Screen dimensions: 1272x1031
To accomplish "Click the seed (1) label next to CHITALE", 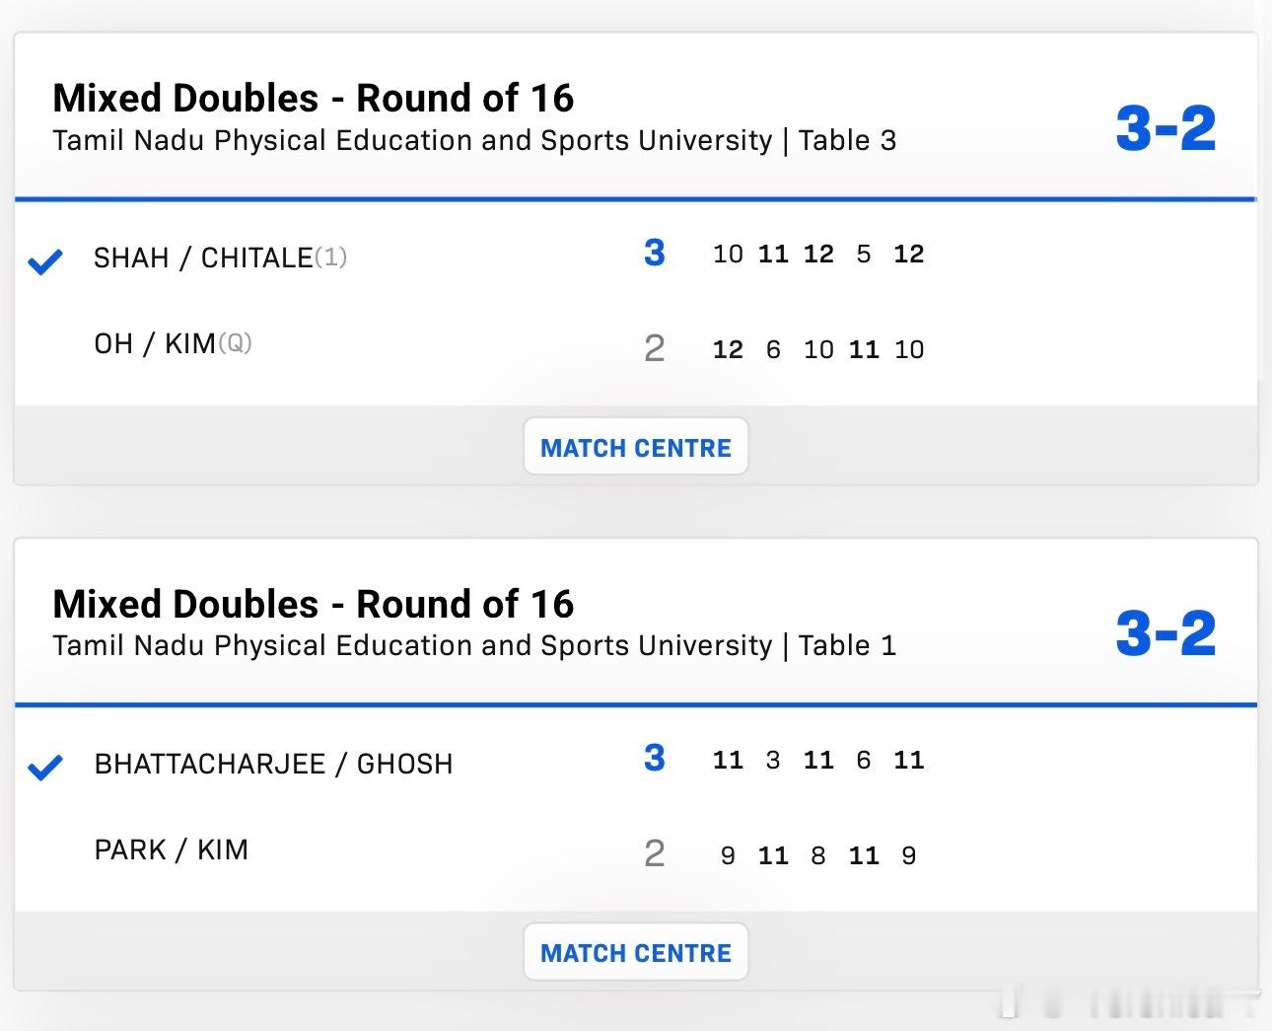I will click(330, 258).
